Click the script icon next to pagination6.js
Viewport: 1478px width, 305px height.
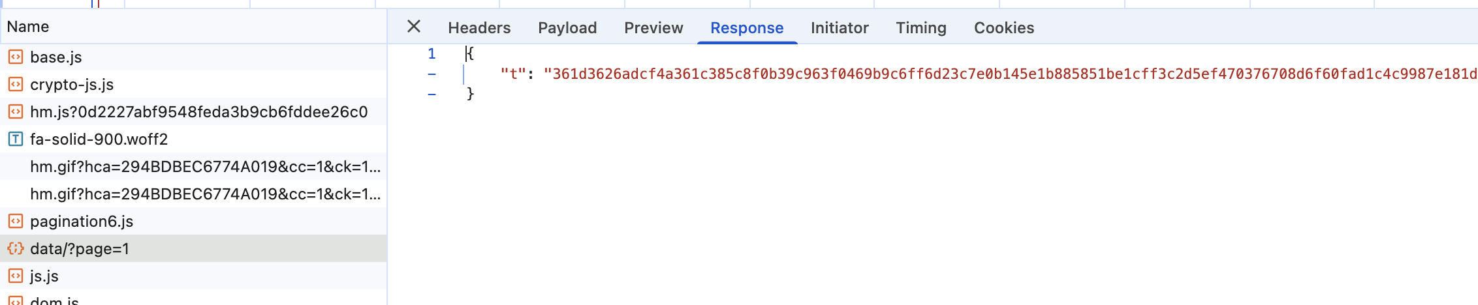tap(16, 222)
